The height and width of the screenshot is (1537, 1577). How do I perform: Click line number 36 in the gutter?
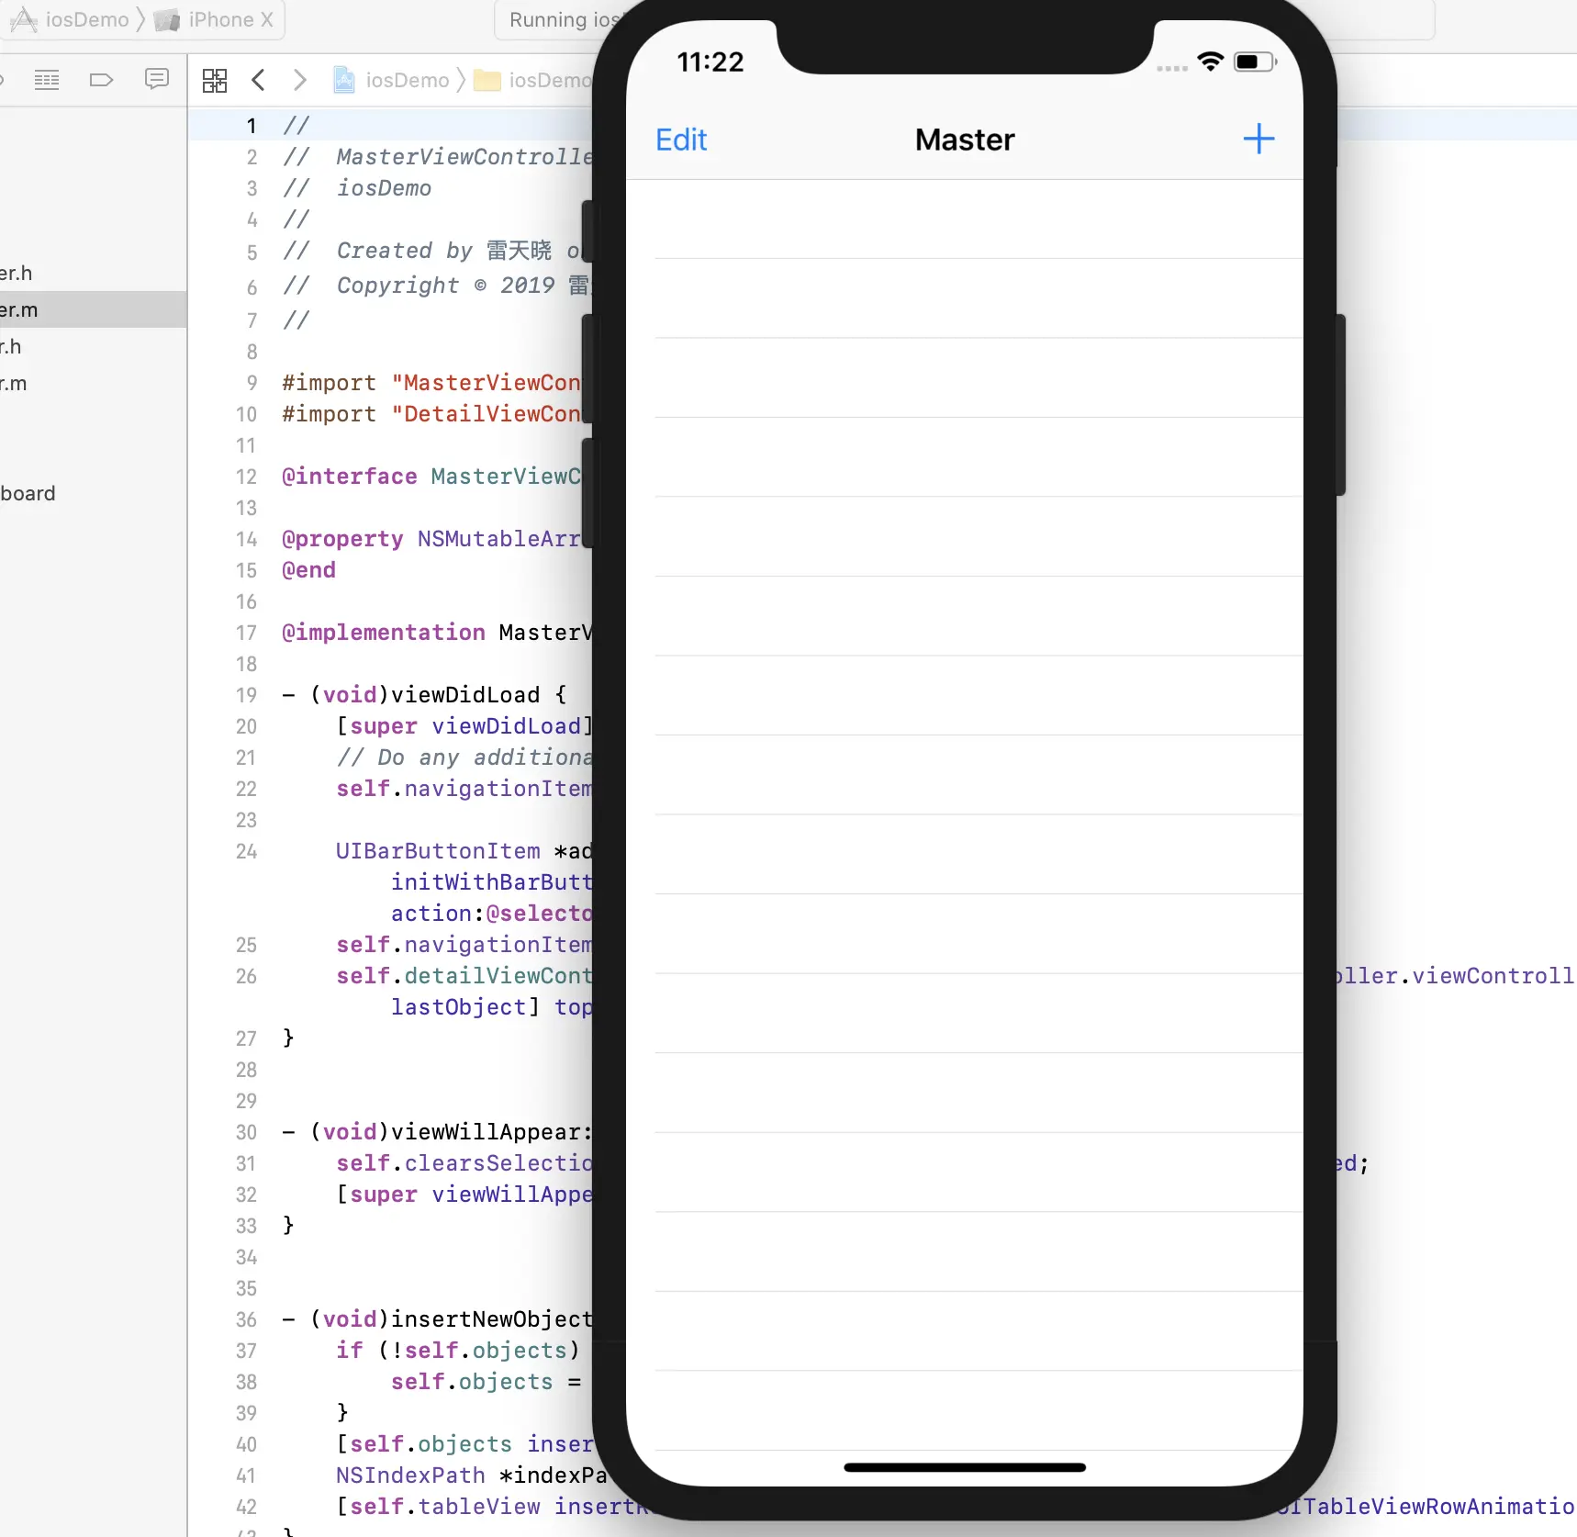246,1319
